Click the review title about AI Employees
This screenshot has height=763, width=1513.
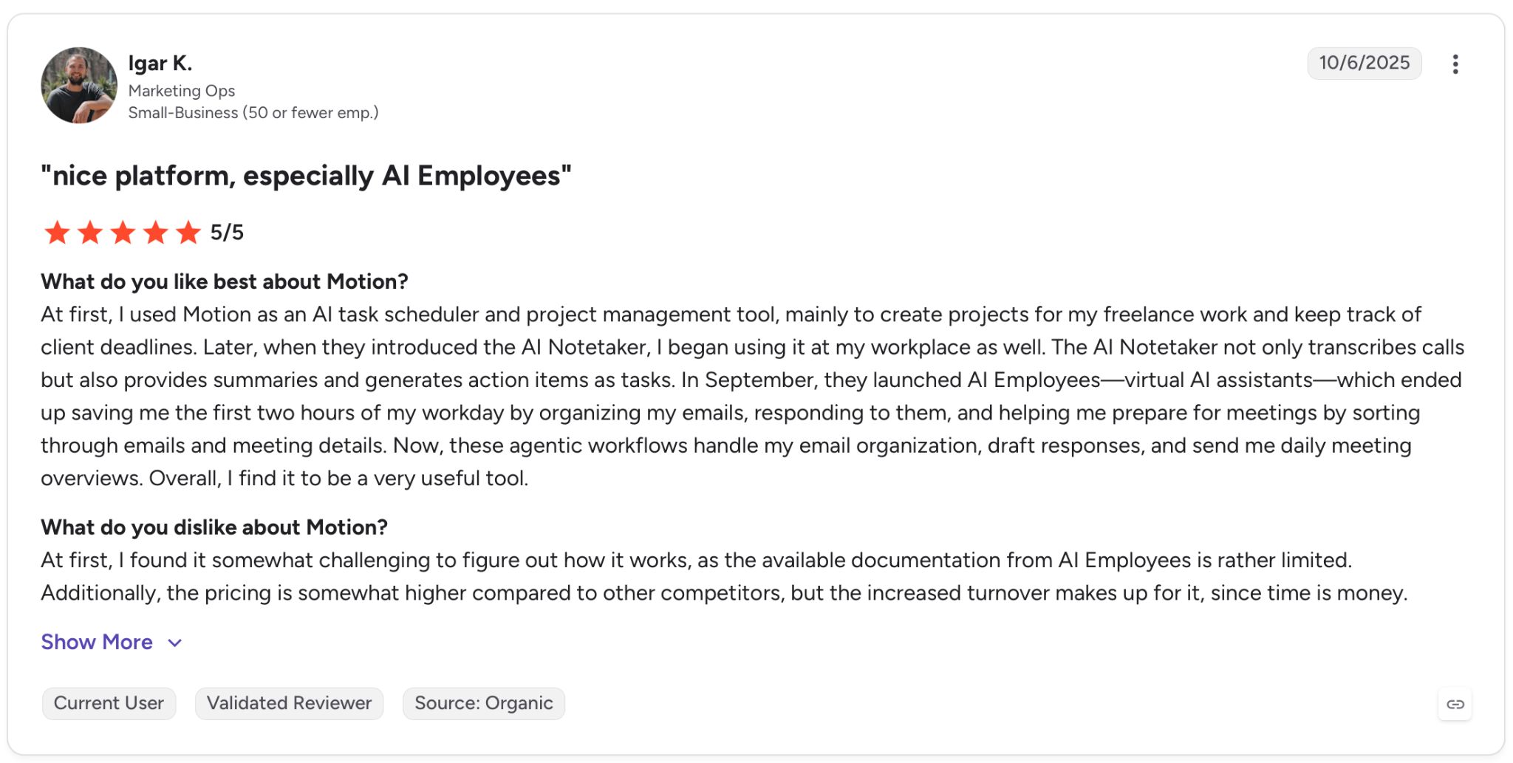[307, 176]
